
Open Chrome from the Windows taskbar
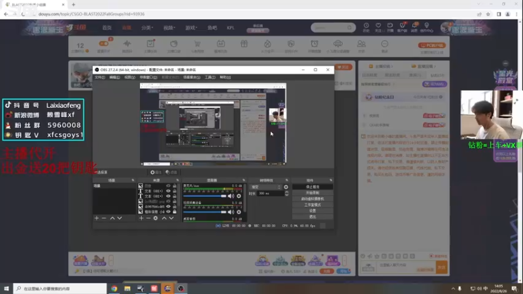tap(114, 289)
